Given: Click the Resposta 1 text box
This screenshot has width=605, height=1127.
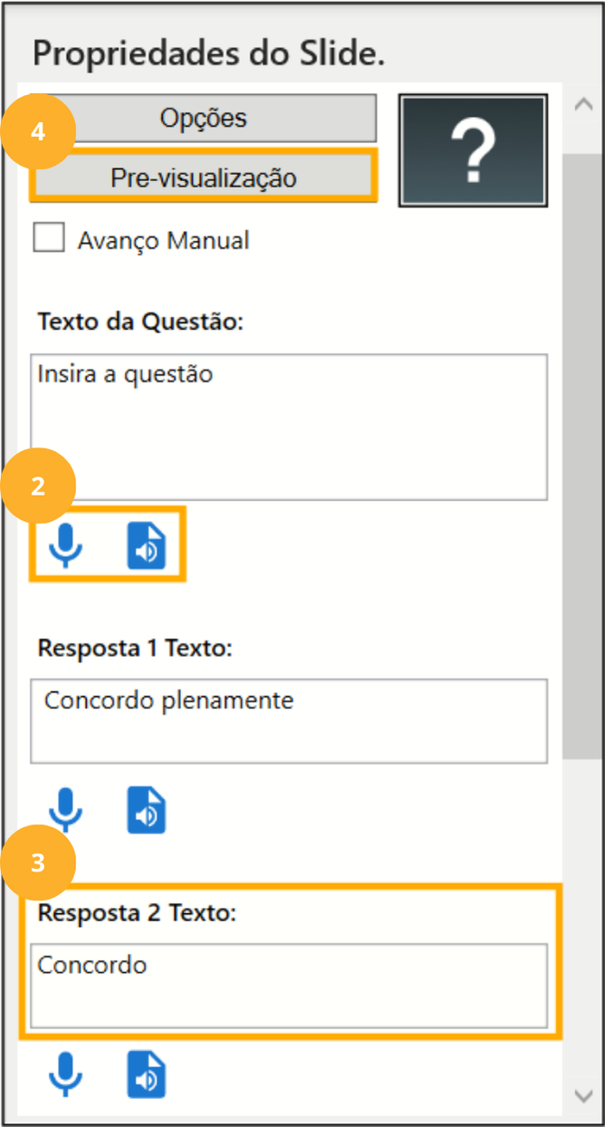Looking at the screenshot, I should [x=288, y=721].
